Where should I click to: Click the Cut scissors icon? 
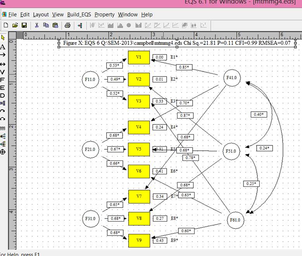(x=36, y=25)
